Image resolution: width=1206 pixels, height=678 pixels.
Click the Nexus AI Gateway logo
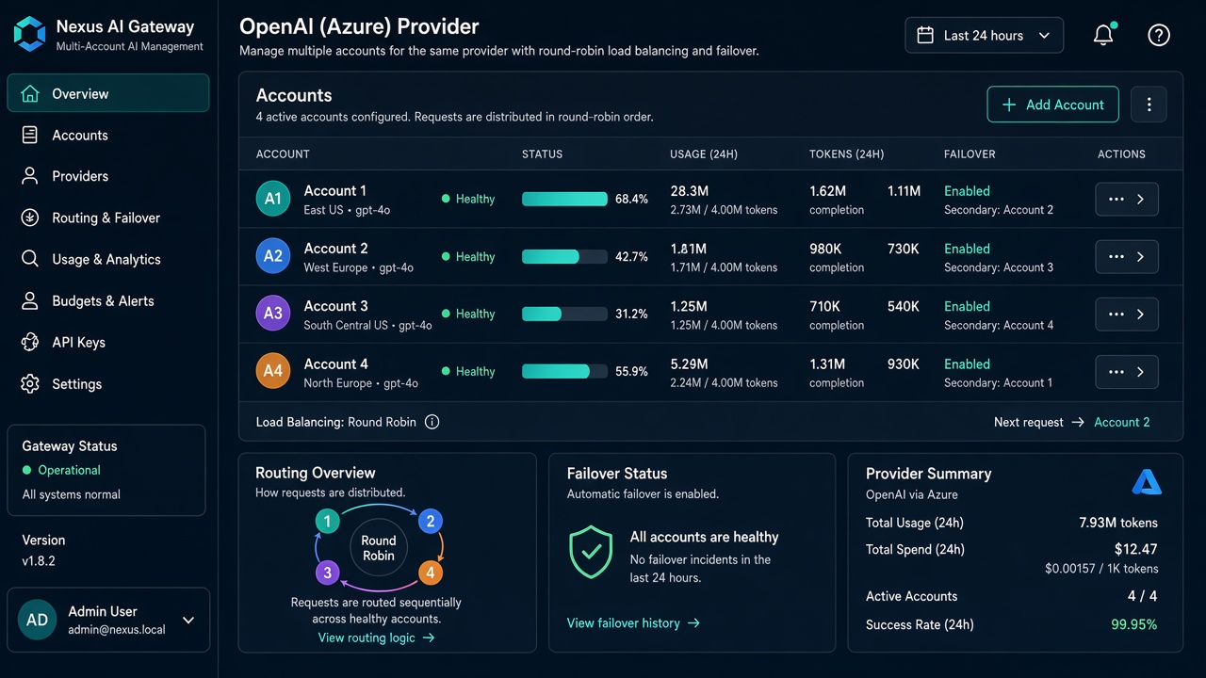tap(29, 34)
